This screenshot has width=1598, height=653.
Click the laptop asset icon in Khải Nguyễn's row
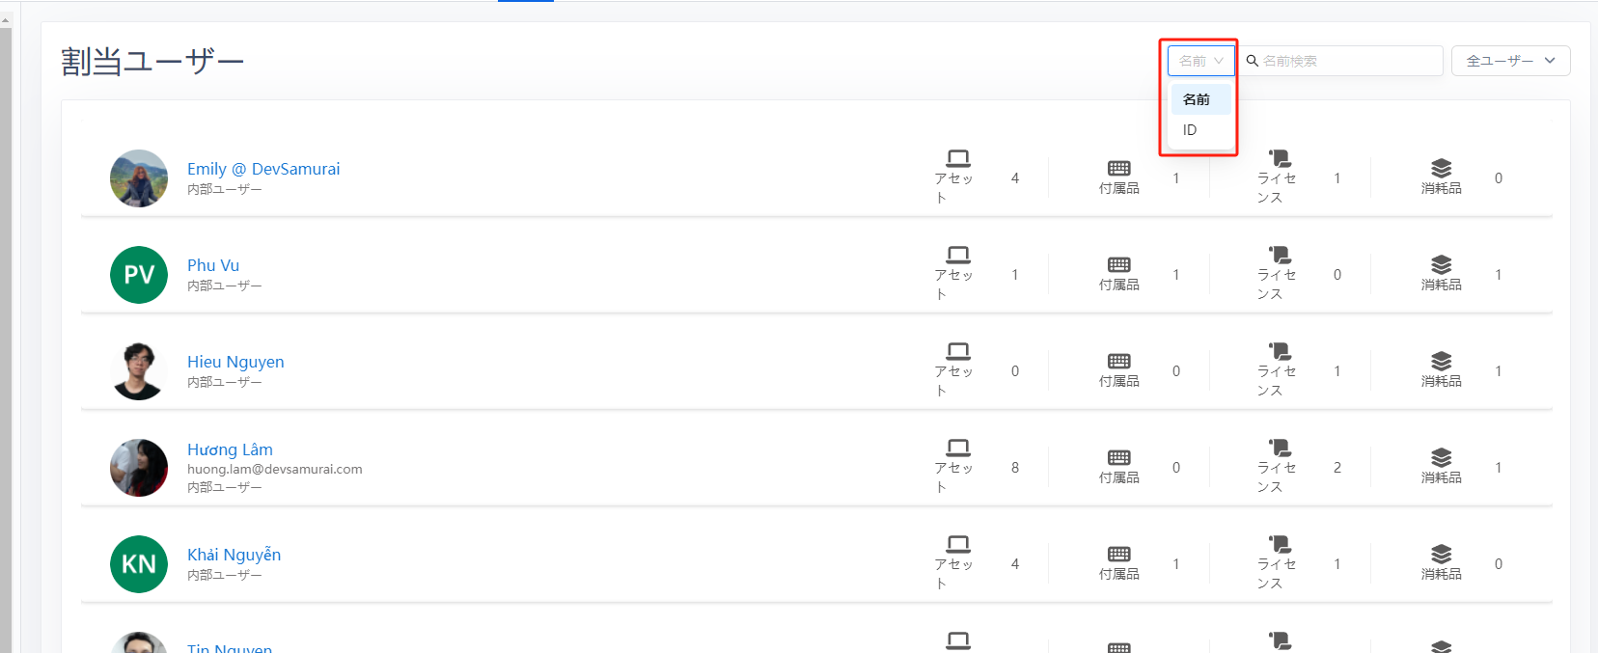tap(957, 544)
